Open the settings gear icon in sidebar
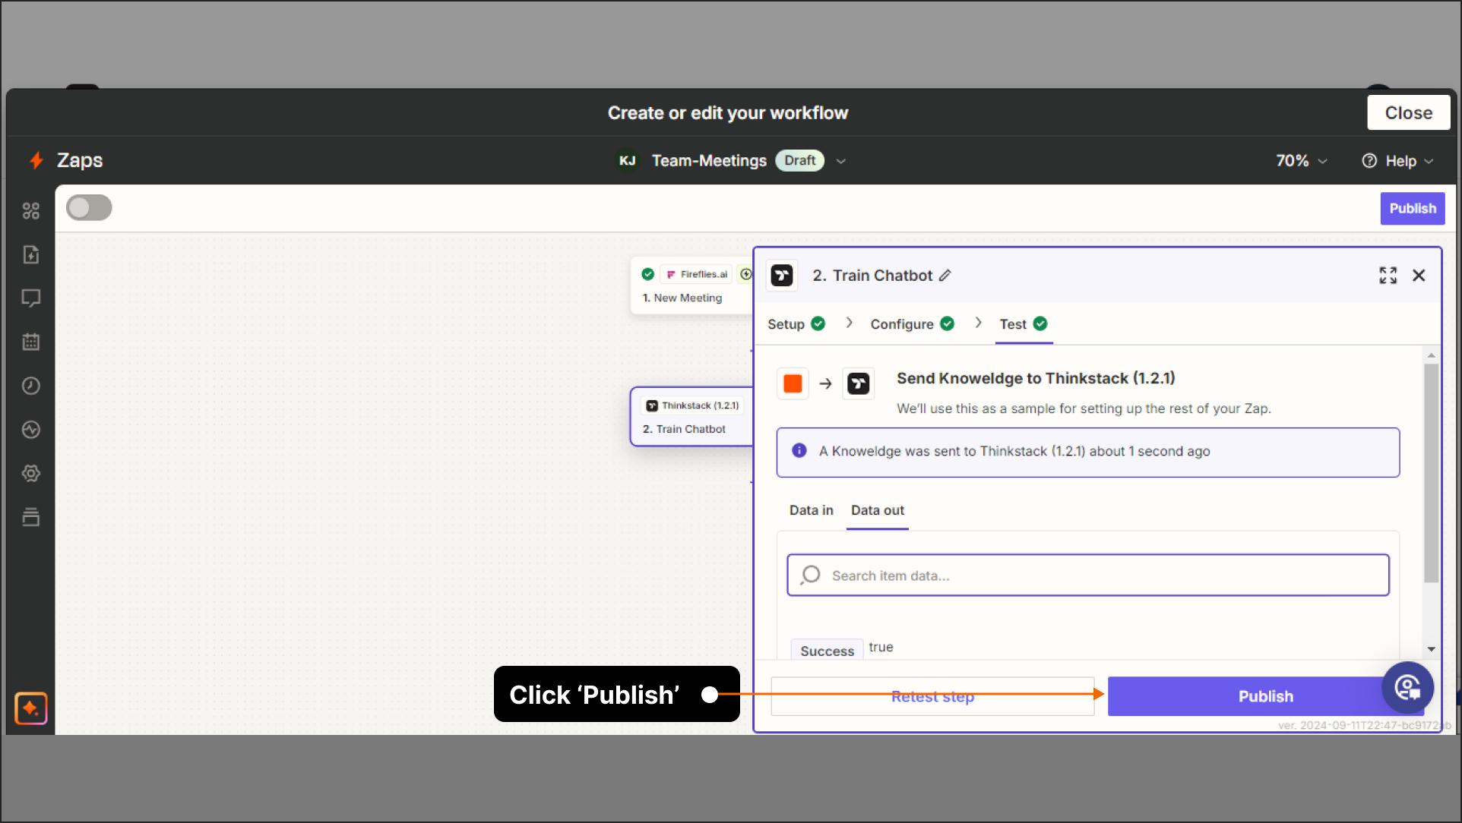This screenshot has width=1462, height=823. (x=31, y=473)
